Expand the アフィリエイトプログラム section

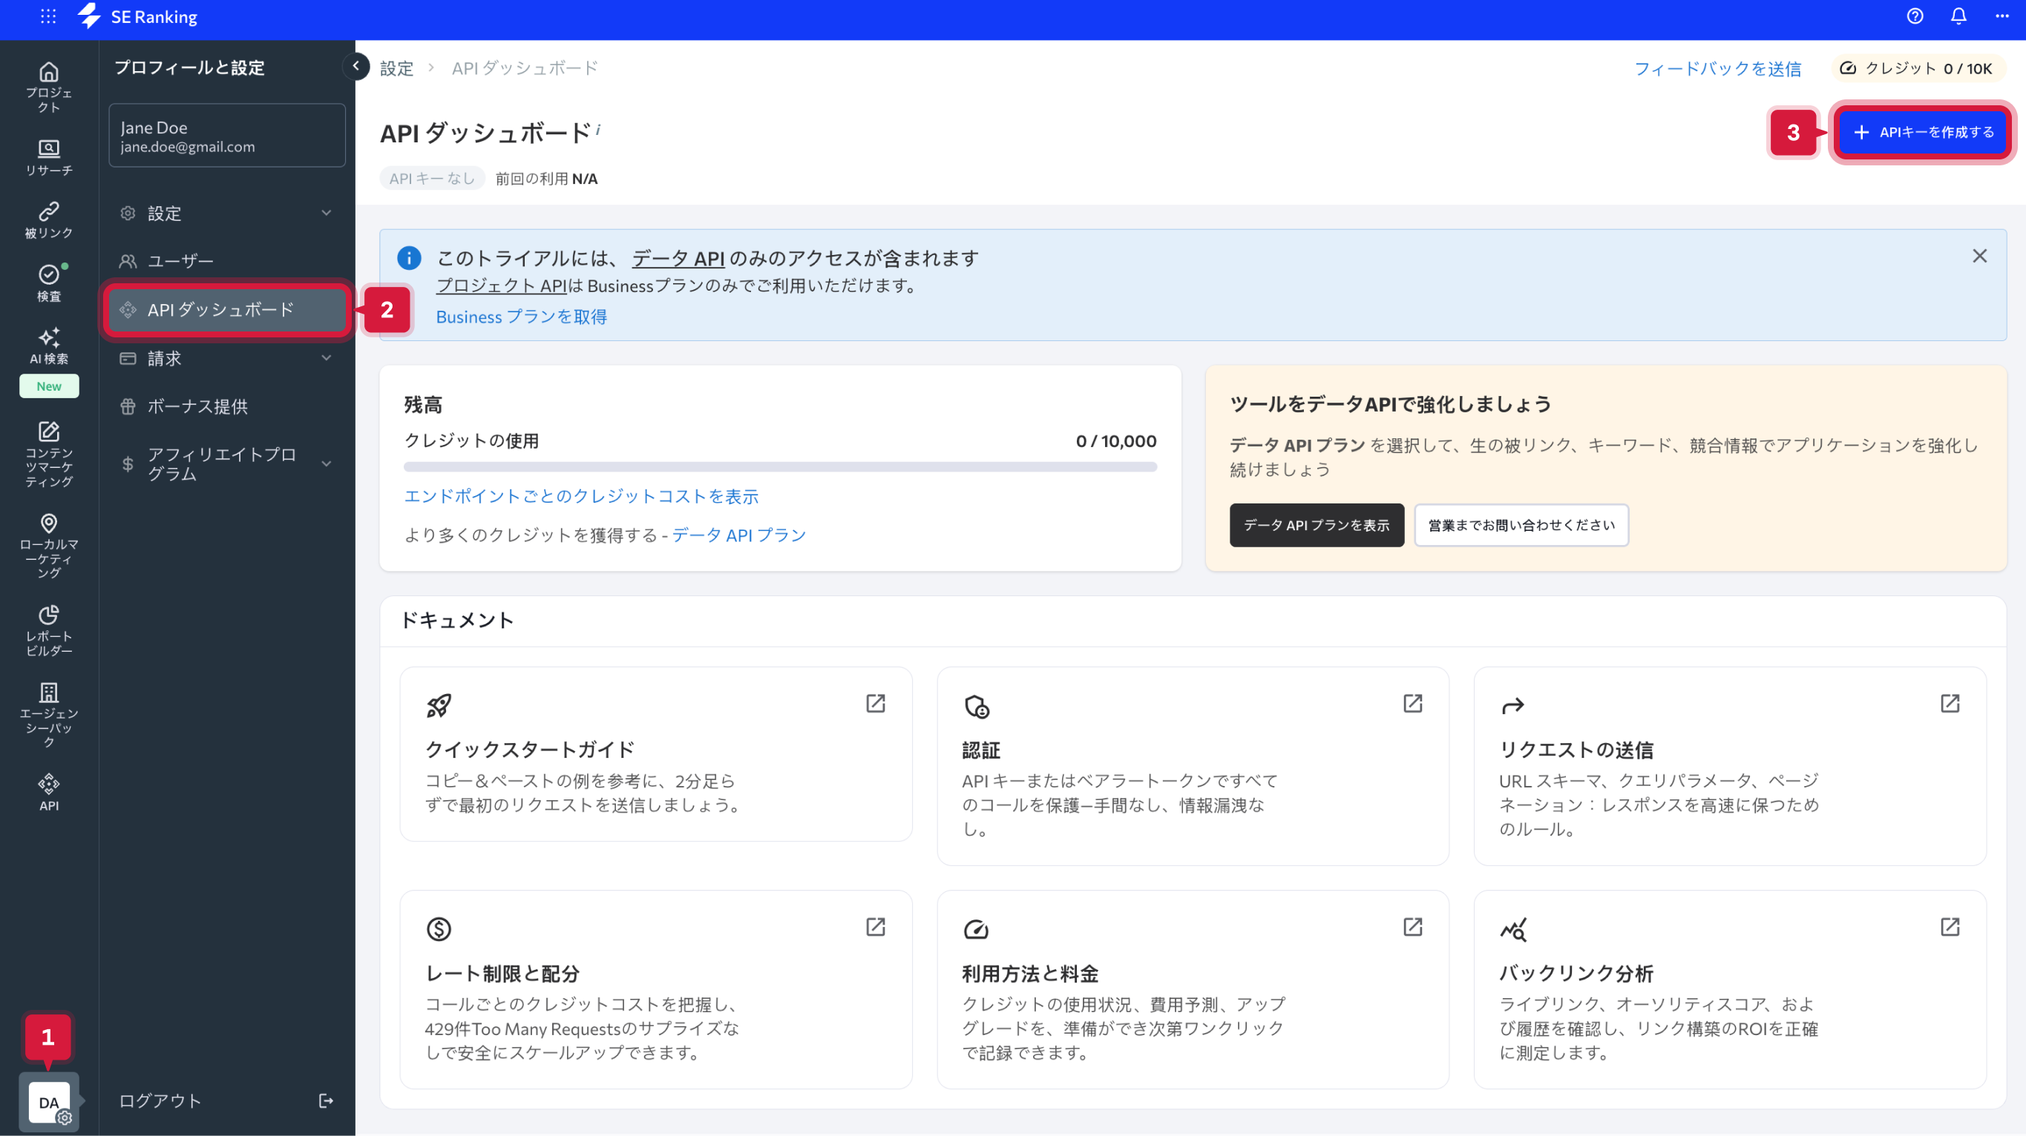[x=326, y=463]
